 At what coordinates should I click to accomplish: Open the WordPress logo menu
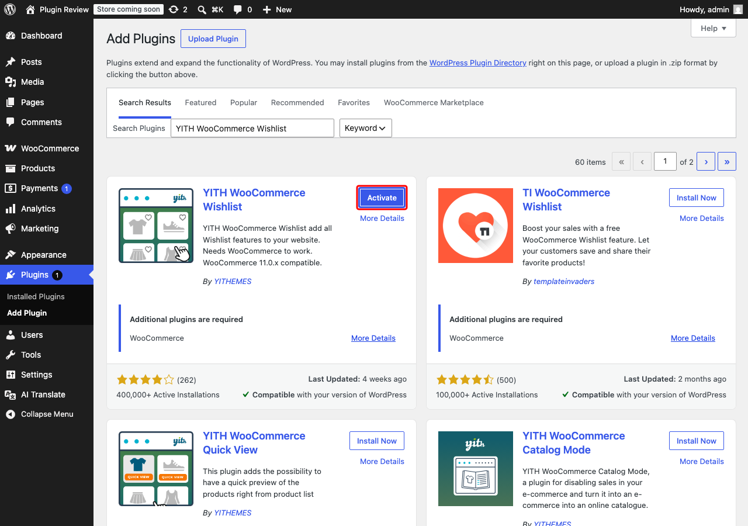point(10,9)
